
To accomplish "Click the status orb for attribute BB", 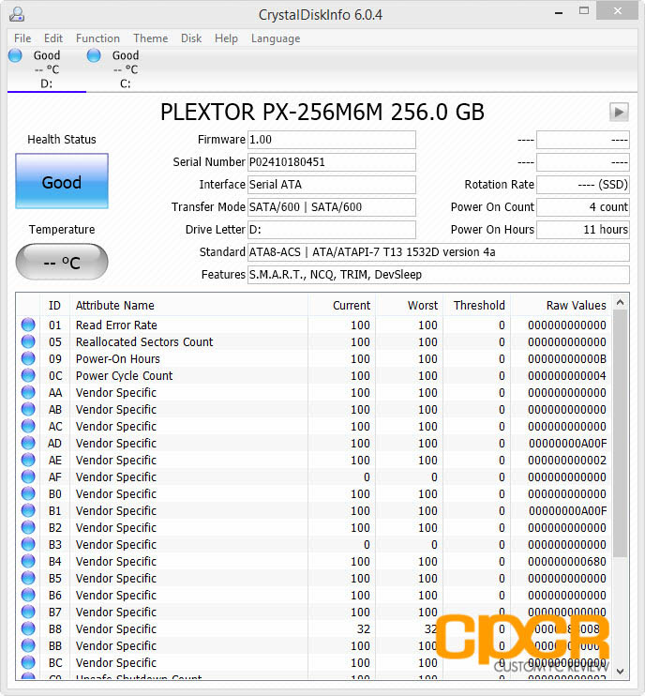I will [28, 645].
